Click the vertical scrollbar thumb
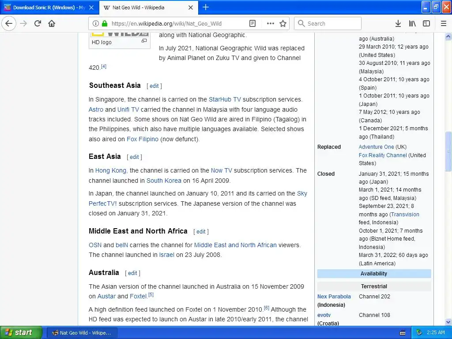 click(448, 151)
